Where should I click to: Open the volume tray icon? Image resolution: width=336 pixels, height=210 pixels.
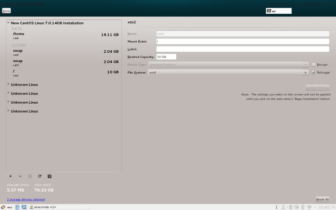290,207
